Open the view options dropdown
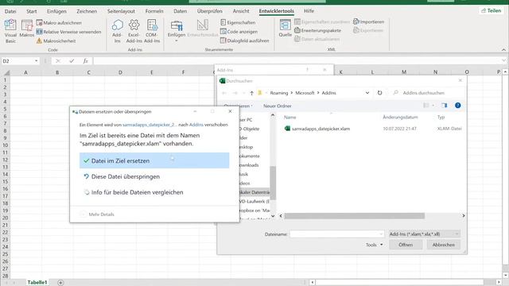 (433, 106)
